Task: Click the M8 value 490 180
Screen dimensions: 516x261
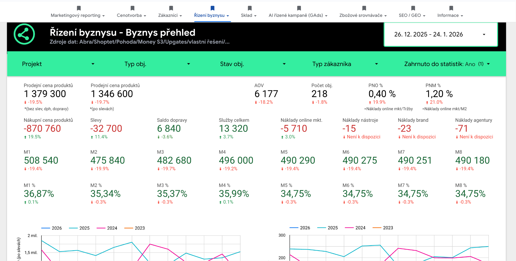Action: pyautogui.click(x=472, y=160)
